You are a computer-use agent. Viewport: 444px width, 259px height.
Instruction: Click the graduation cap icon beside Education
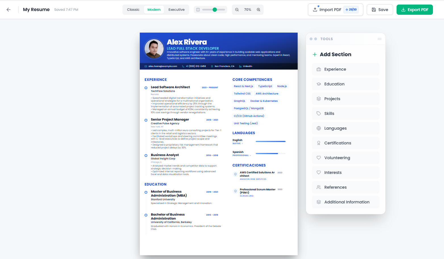319,84
